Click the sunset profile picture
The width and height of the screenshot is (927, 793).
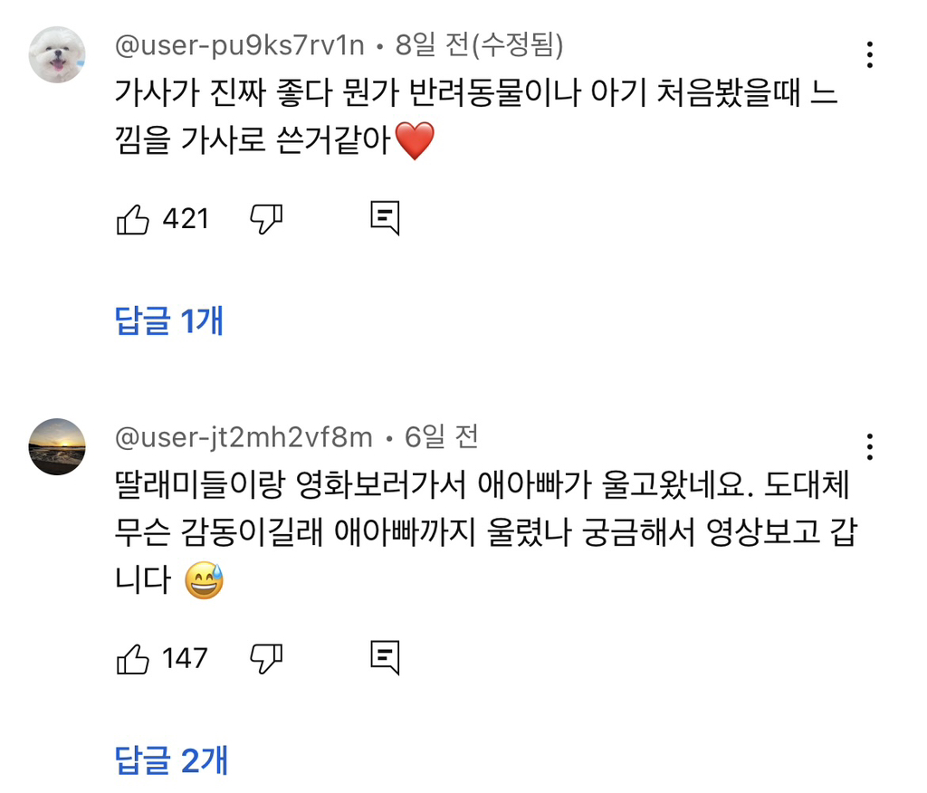point(57,446)
